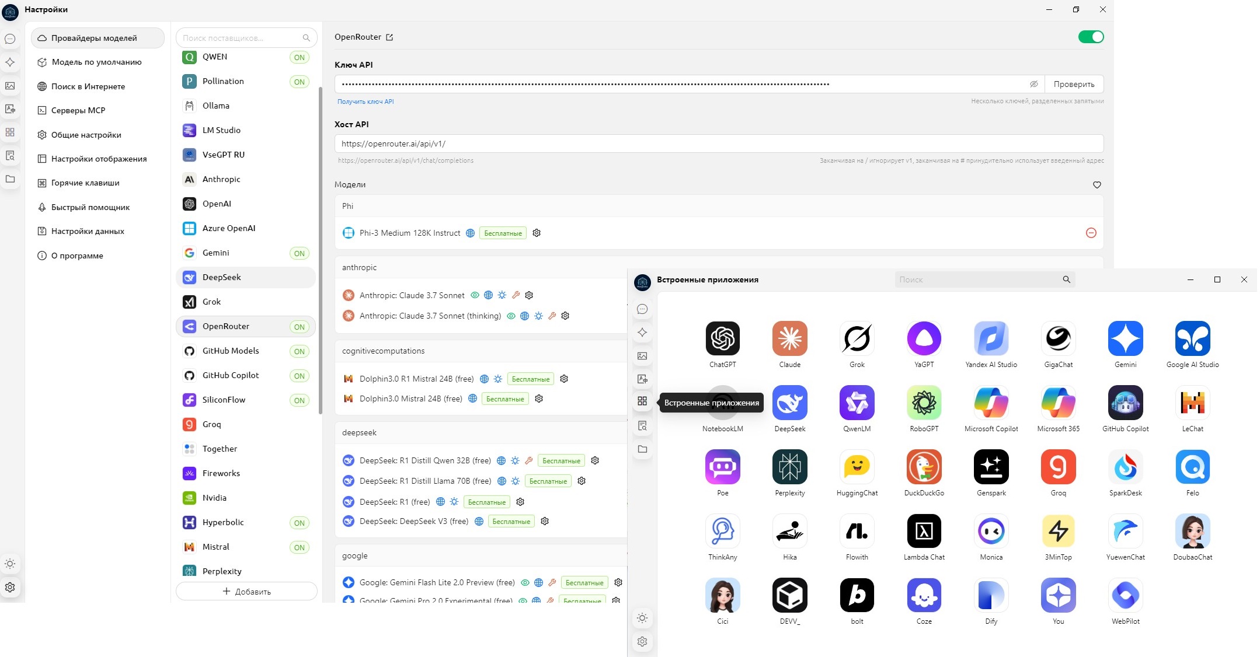
Task: Collapse the google model group
Action: 482,556
